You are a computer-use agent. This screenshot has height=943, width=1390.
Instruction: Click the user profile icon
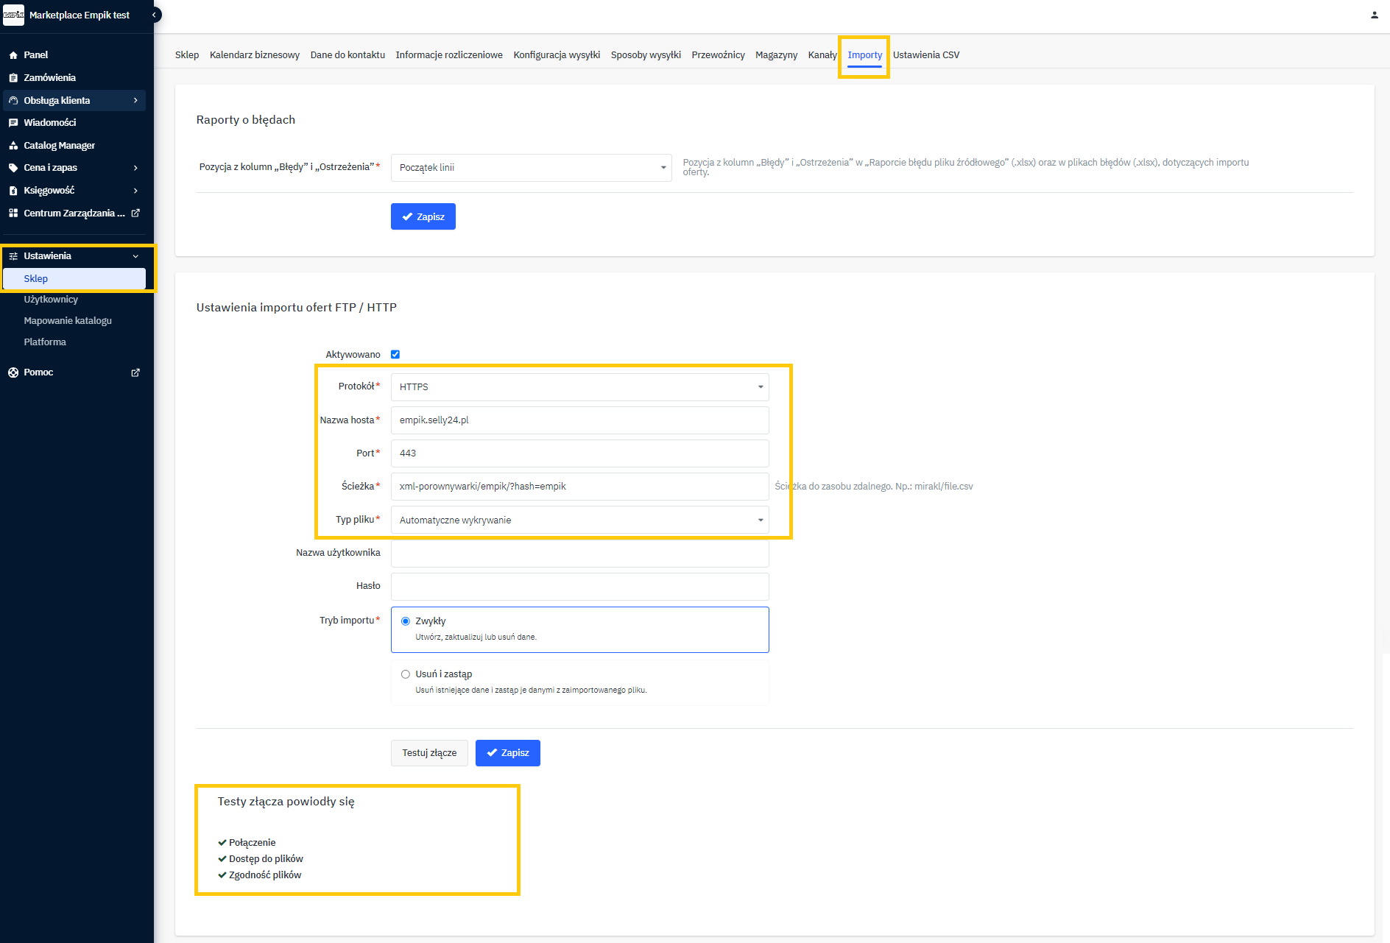pos(1374,15)
